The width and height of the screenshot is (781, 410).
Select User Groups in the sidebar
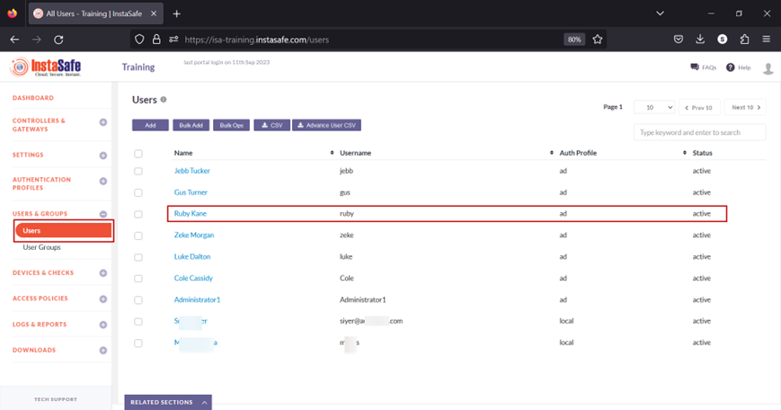pos(42,247)
